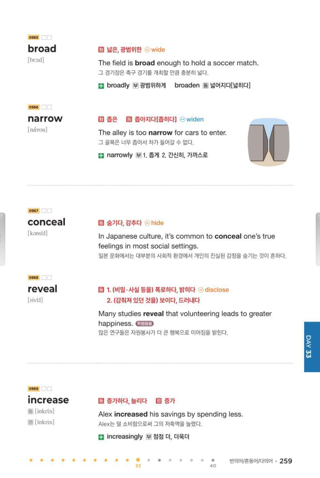Click the green plus icon beside broadly
320x478 pixels.
pyautogui.click(x=101, y=86)
